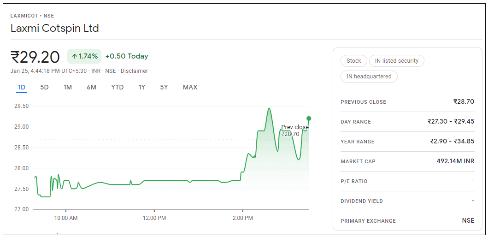Viewport: 488px width, 237px height.
Task: Click the ₹27.30 - ₹29.45 day range value
Action: [x=451, y=121]
